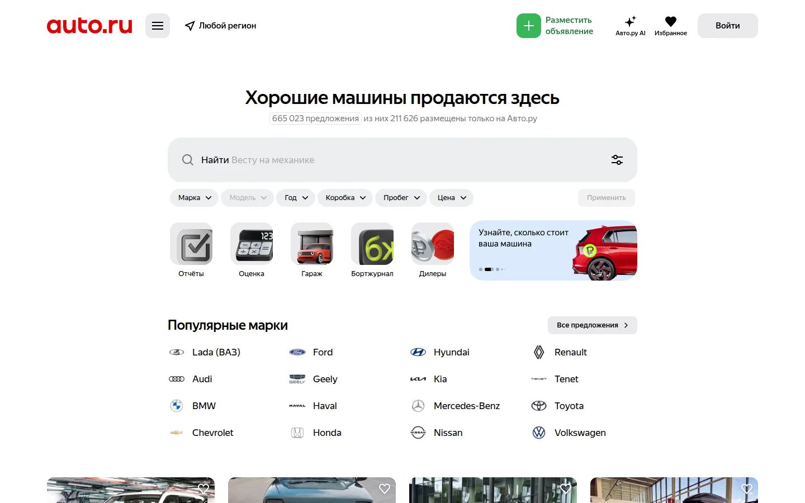This screenshot has width=805, height=503.
Task: Click the Volkswagen logo icon
Action: tap(539, 433)
